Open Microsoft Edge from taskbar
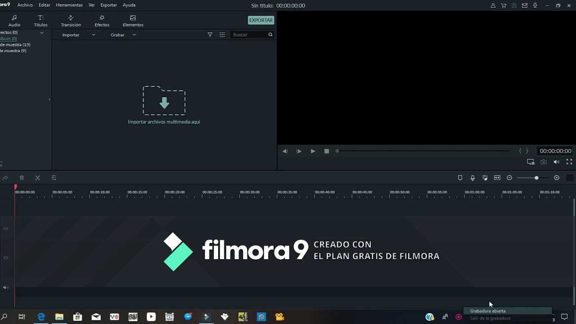576x324 pixels. [x=41, y=317]
